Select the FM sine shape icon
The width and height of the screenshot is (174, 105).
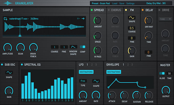point(132,18)
